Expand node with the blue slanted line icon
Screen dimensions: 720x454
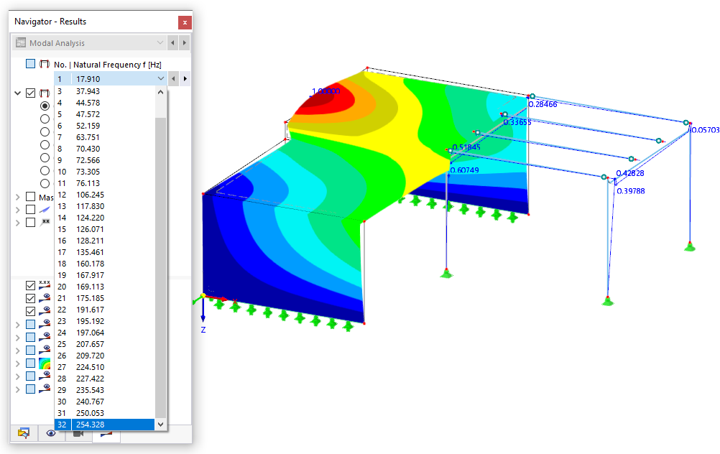click(x=17, y=210)
